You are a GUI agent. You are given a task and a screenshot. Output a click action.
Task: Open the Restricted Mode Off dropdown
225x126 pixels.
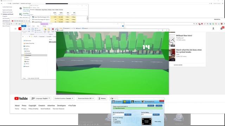click(x=86, y=98)
